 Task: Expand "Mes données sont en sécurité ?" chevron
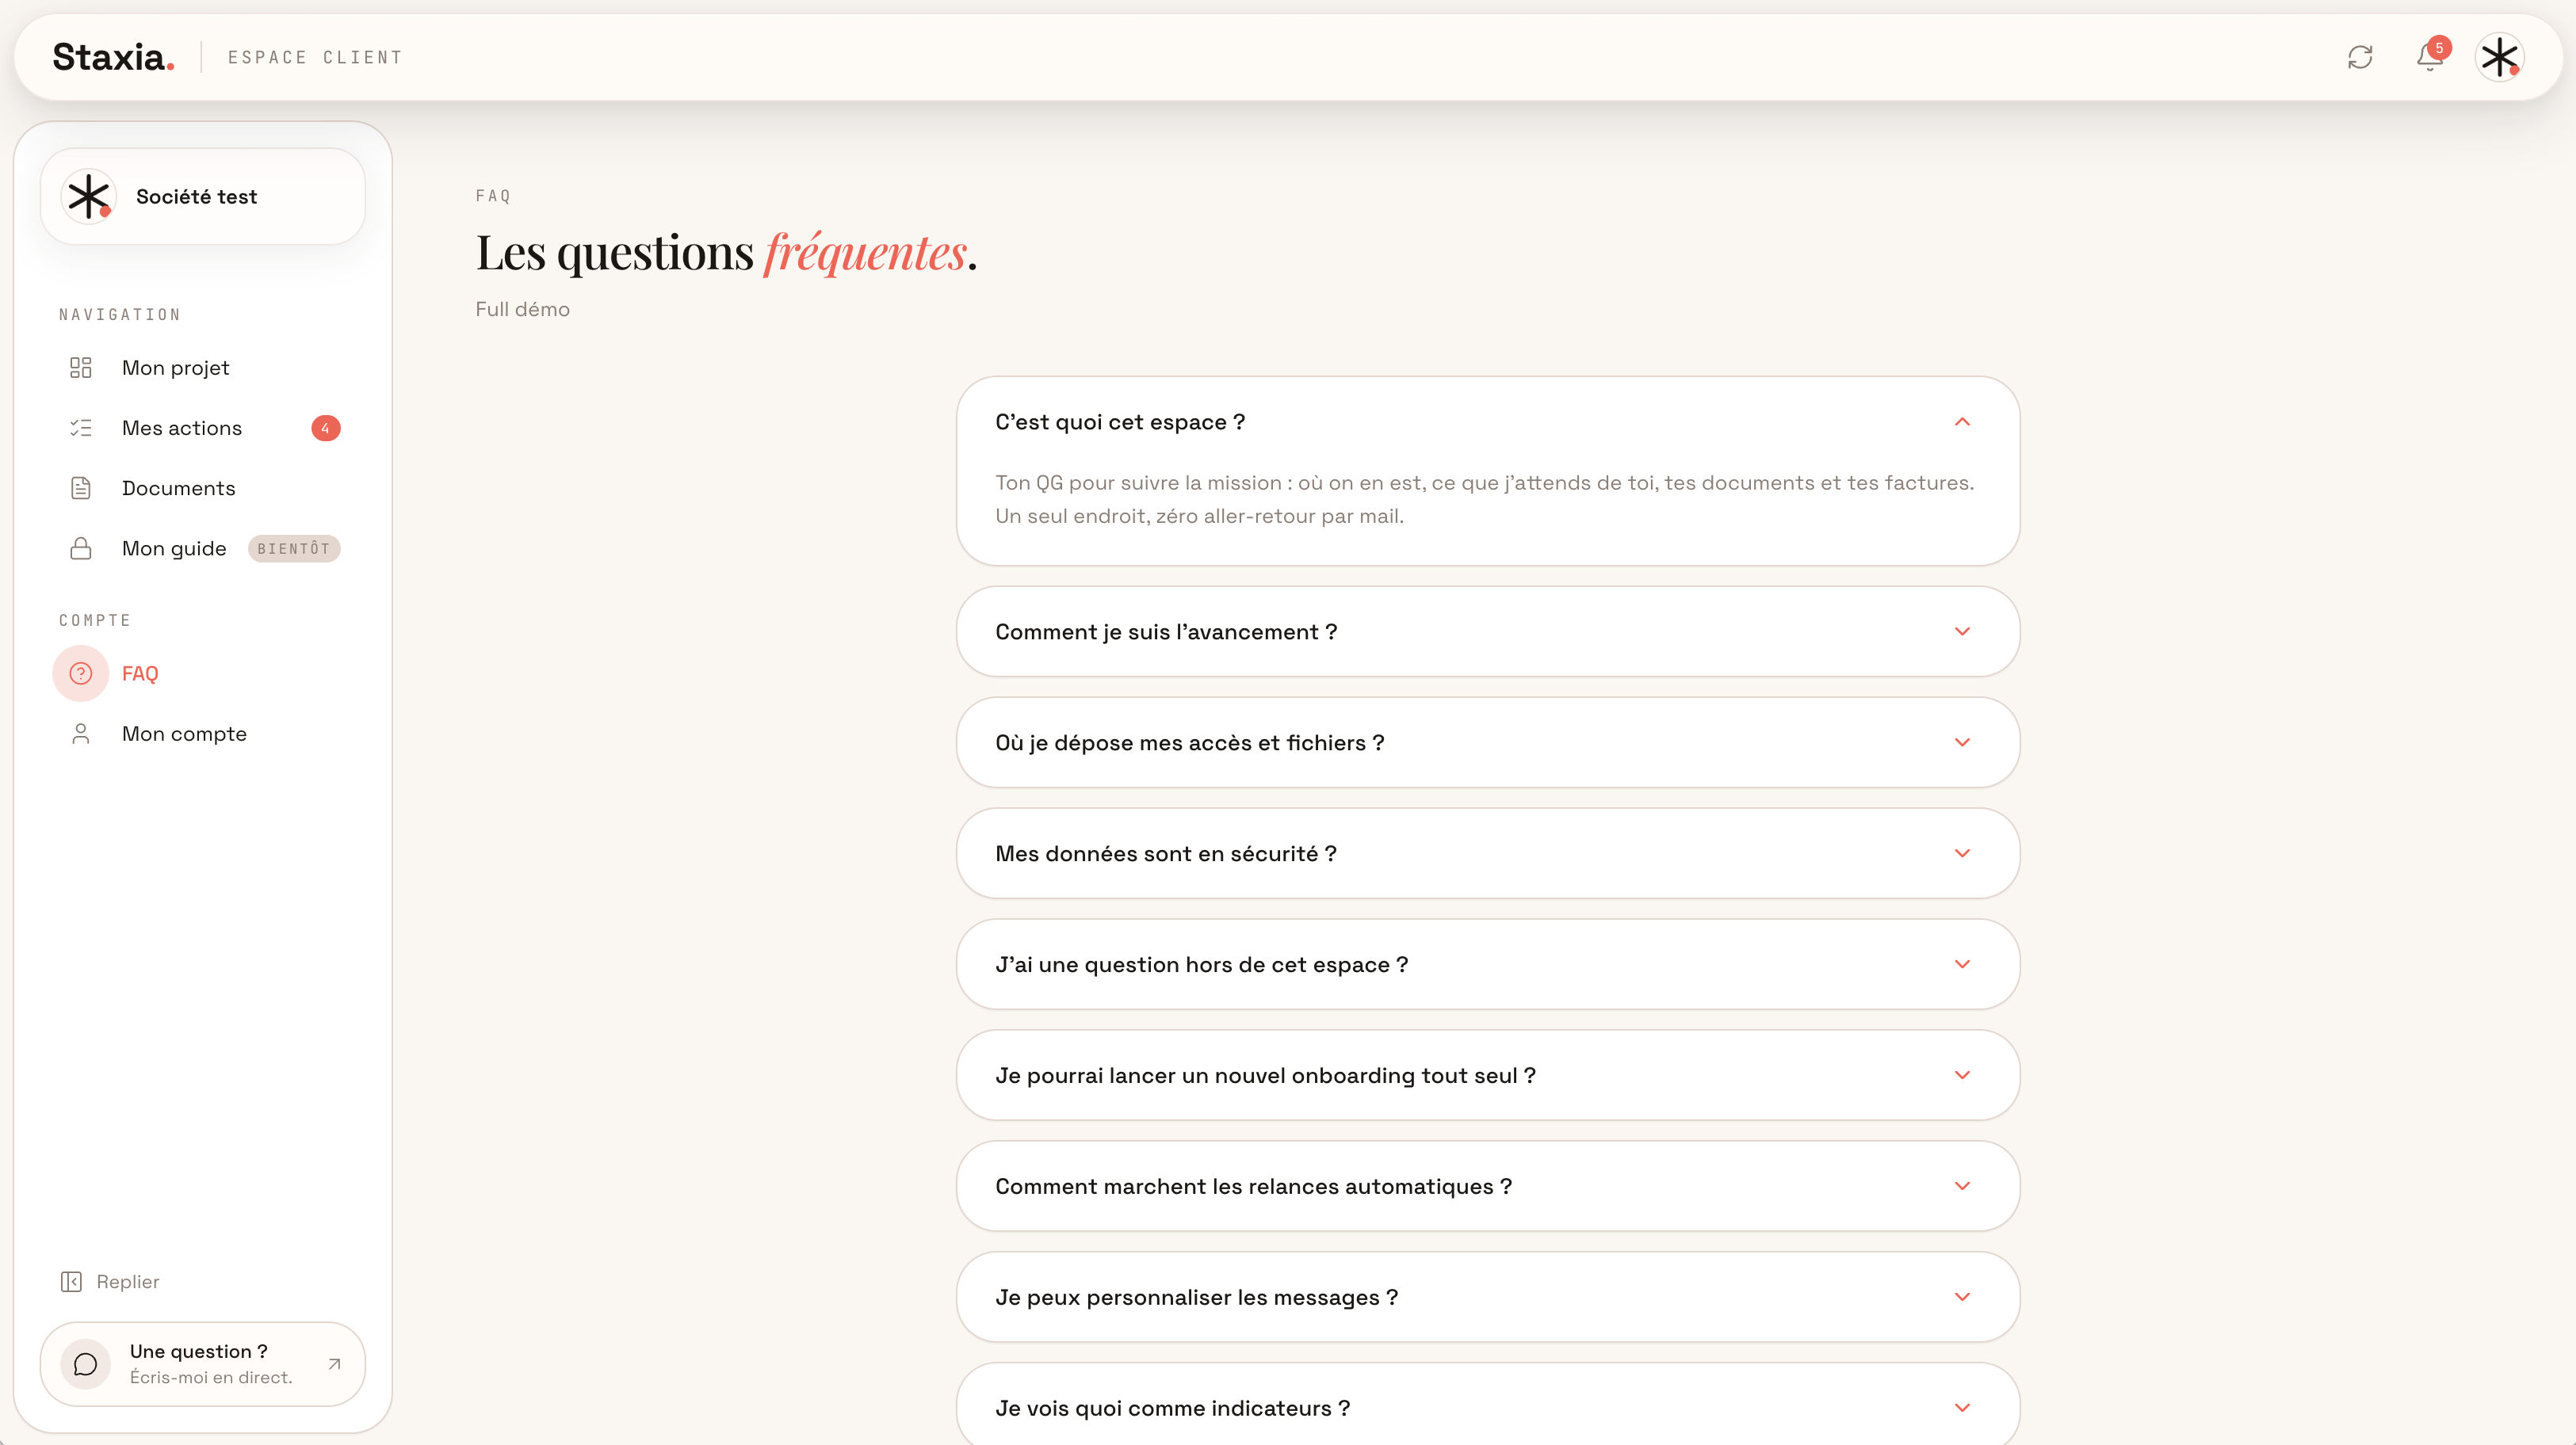tap(1962, 853)
